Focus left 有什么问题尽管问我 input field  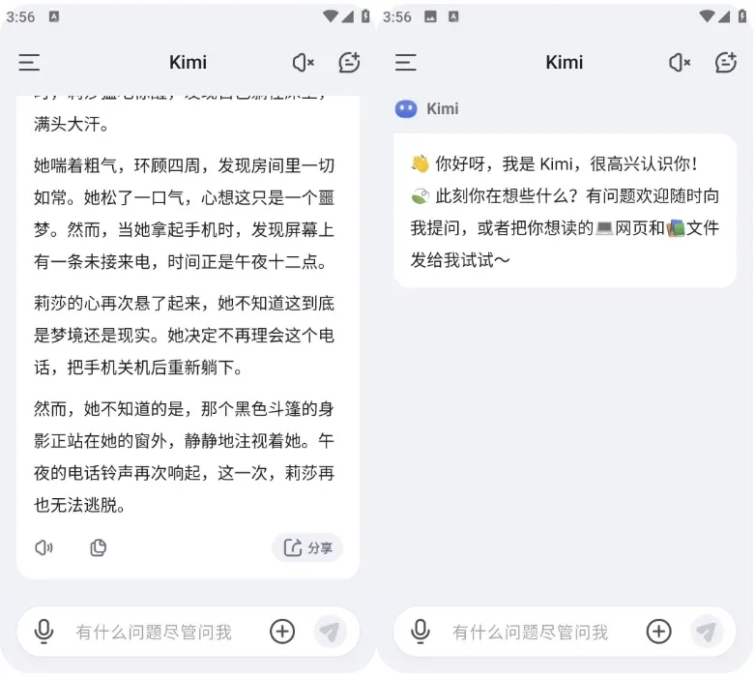(x=154, y=632)
